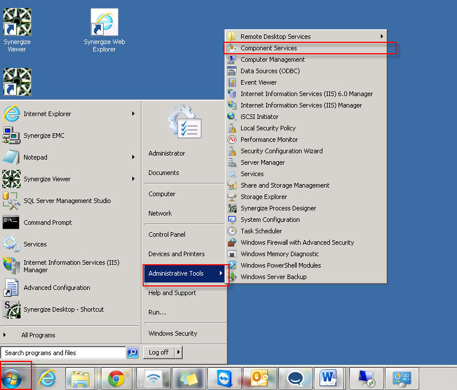Viewport: 457px width, 390px height.
Task: Click Synergize Desktop - Shortcut icon
Action: (x=11, y=309)
